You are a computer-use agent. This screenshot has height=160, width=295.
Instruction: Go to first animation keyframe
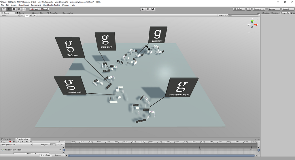pyautogui.click(x=14, y=142)
